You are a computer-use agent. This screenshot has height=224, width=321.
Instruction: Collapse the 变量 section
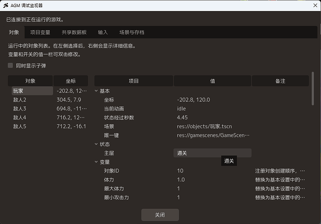[96, 162]
